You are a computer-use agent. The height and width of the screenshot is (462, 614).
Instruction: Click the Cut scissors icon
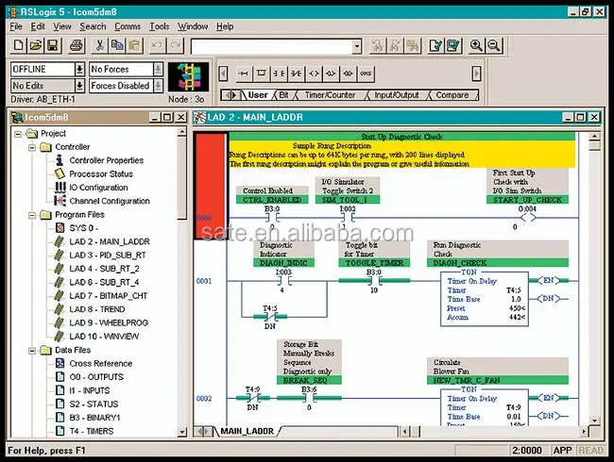tap(100, 45)
